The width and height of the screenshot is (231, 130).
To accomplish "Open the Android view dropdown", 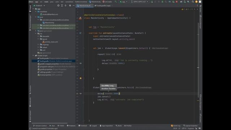I will pyautogui.click(x=39, y=6).
